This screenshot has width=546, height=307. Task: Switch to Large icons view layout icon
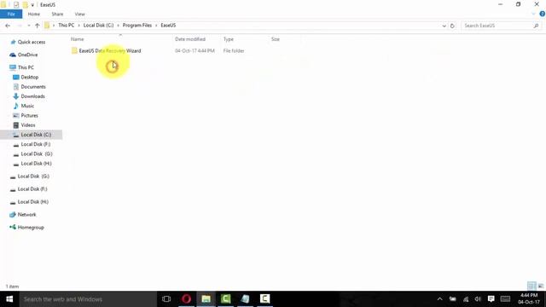pos(540,287)
